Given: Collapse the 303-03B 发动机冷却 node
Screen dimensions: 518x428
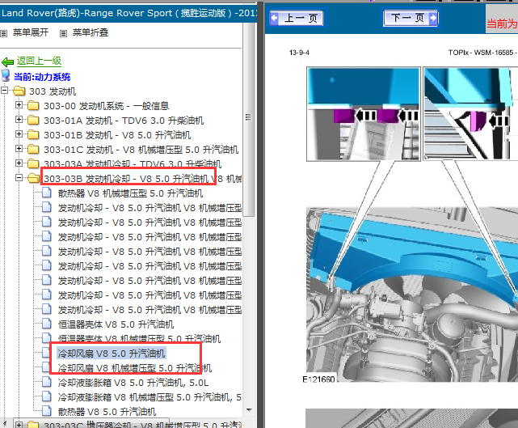Looking at the screenshot, I should click(19, 178).
